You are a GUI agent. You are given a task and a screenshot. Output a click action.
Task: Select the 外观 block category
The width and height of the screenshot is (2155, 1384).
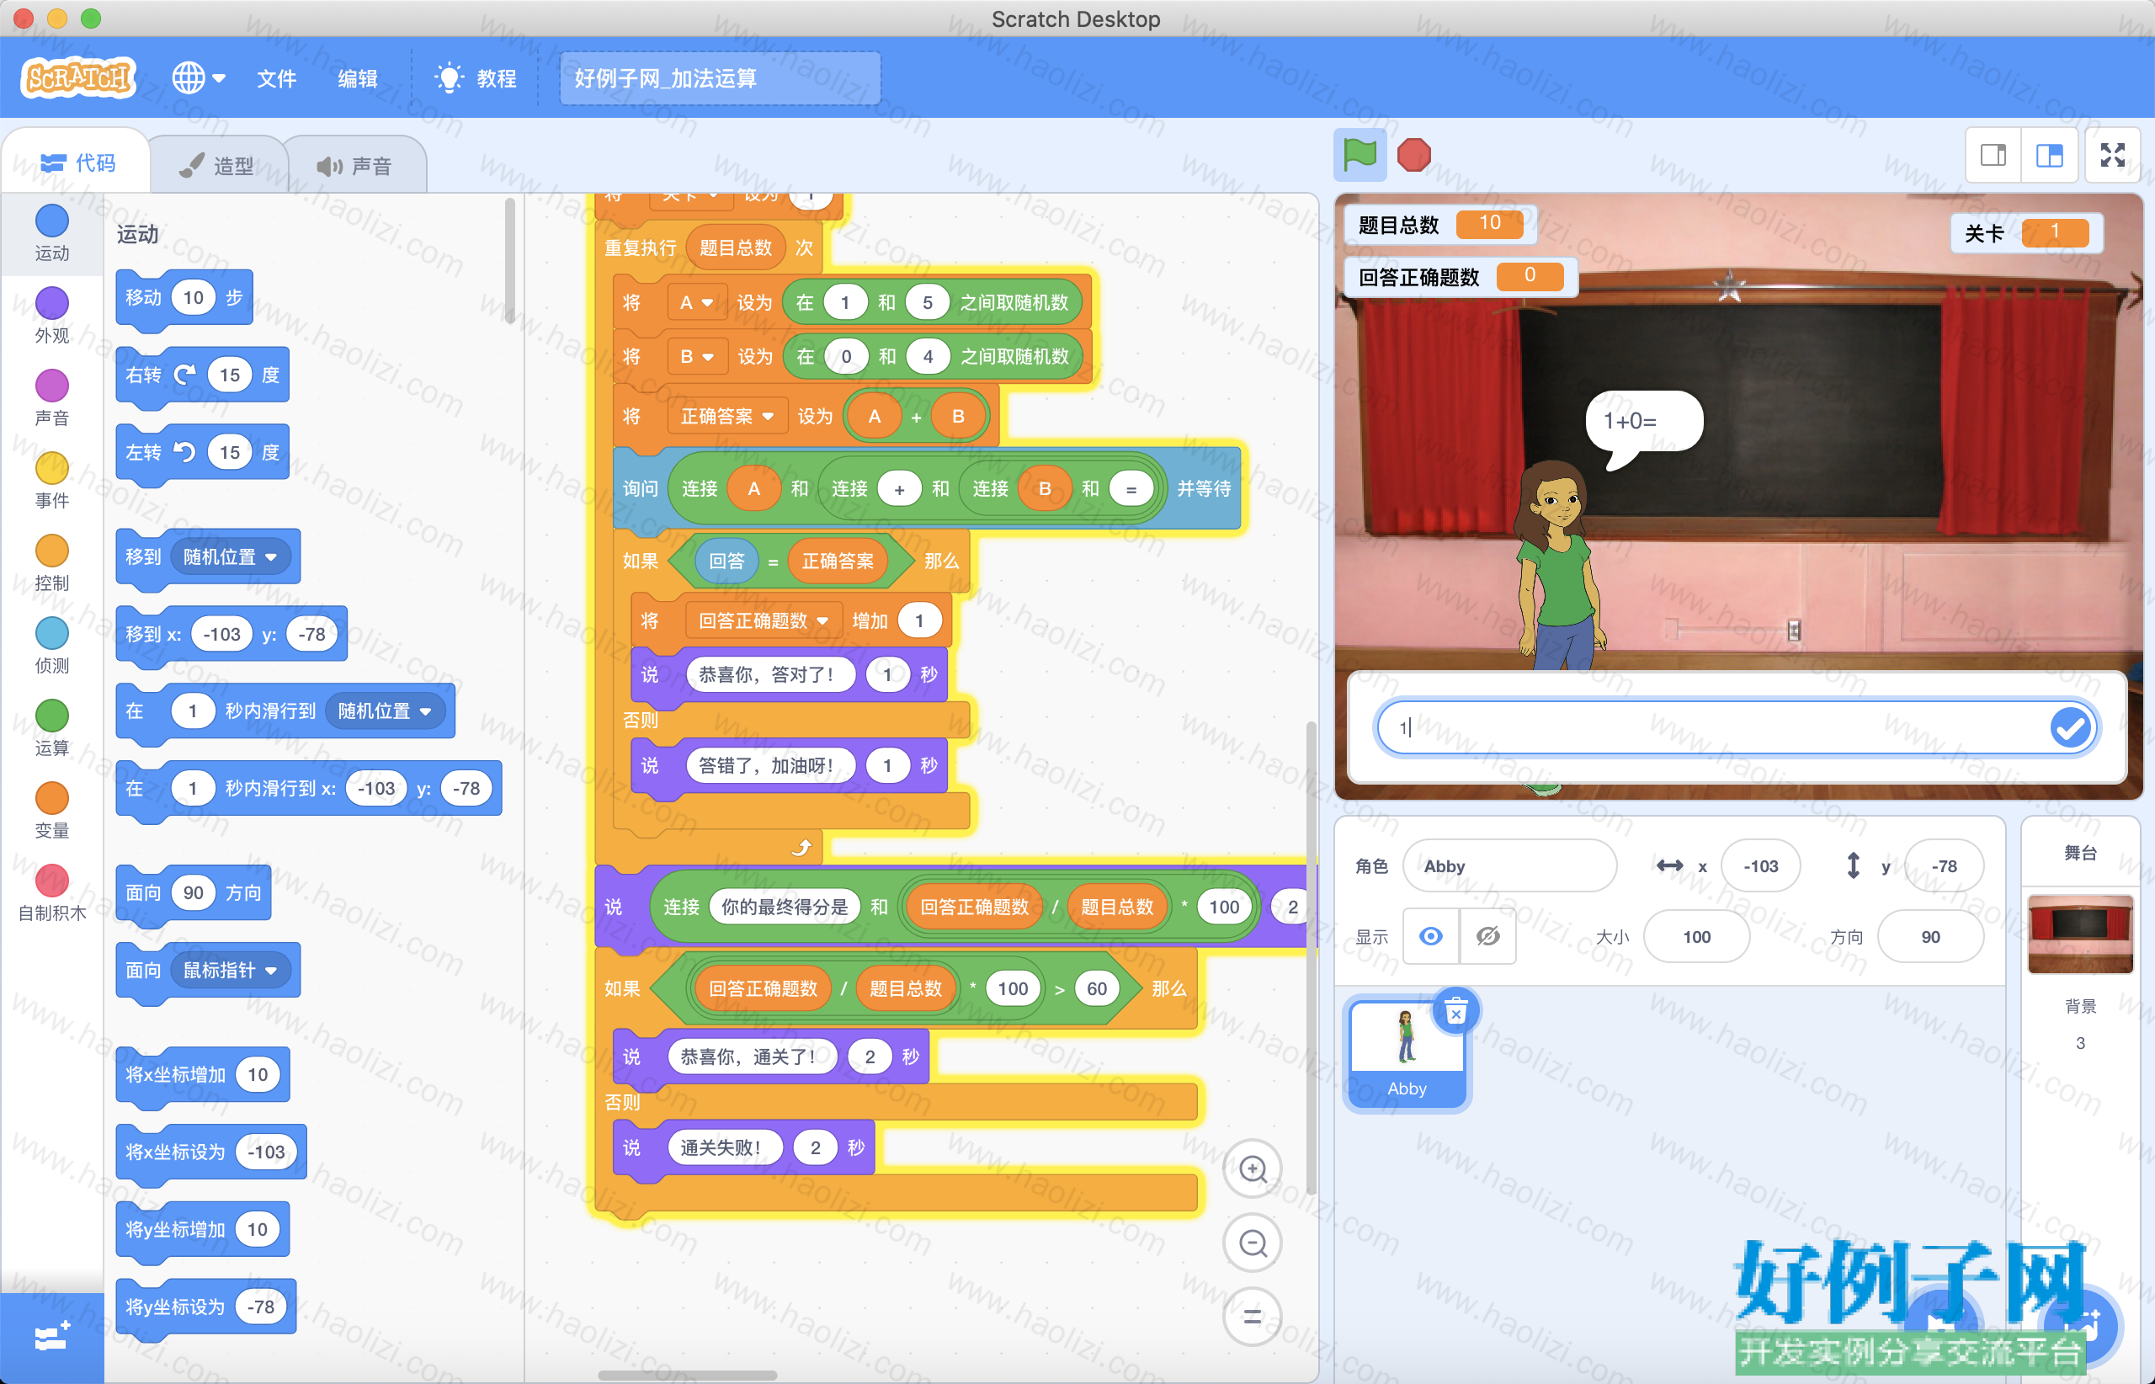click(52, 317)
